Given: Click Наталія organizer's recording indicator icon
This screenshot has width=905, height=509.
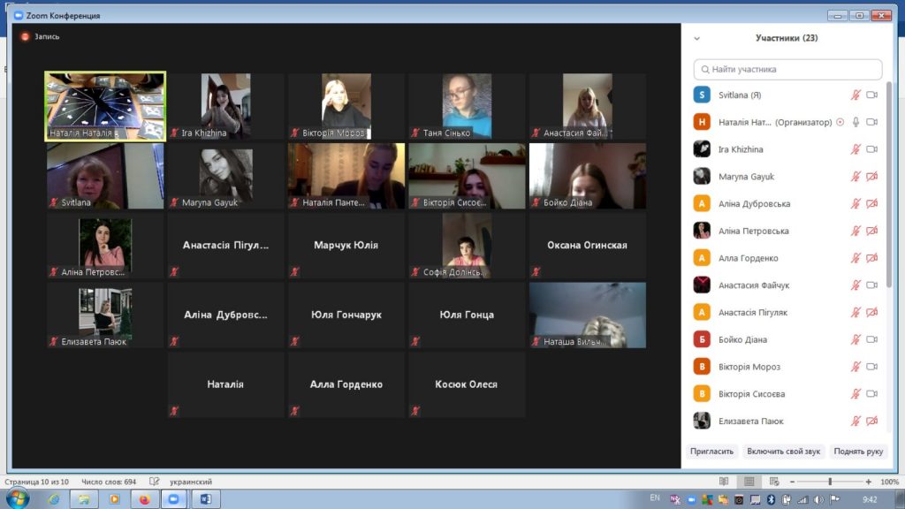Looking at the screenshot, I should pyautogui.click(x=840, y=122).
